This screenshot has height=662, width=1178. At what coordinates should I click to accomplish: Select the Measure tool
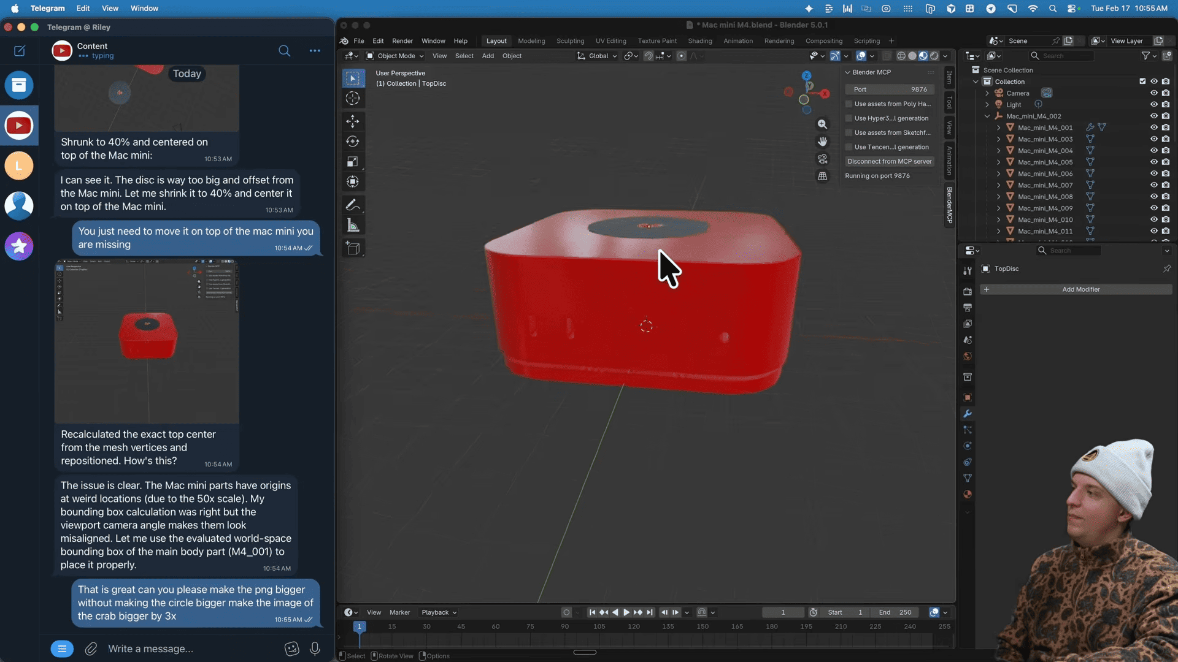click(353, 225)
